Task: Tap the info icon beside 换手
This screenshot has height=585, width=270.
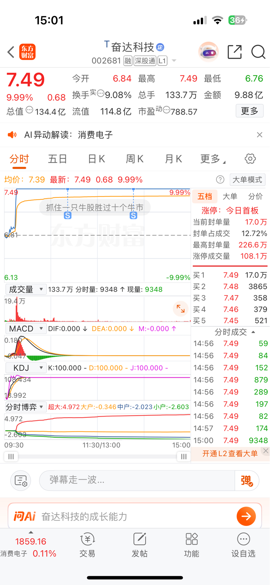Action: [x=101, y=93]
